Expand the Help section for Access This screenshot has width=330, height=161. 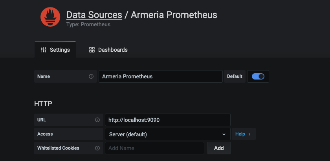[243, 134]
